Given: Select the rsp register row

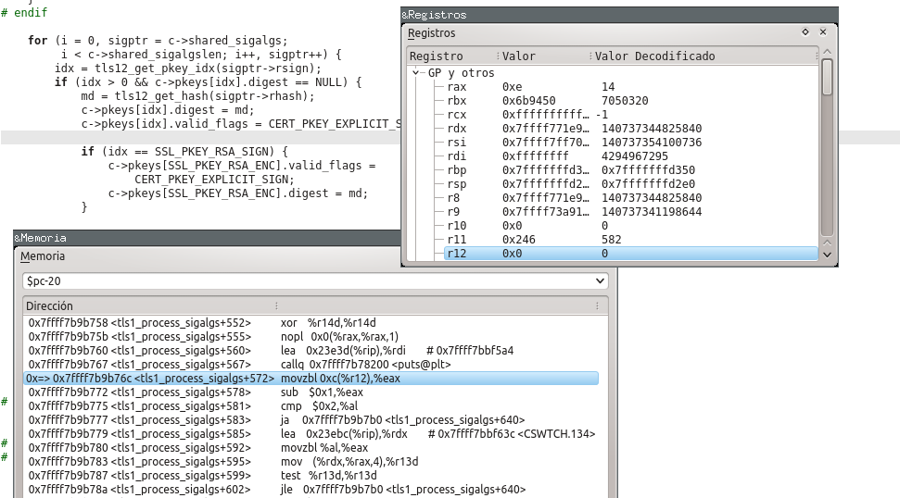Looking at the screenshot, I should click(631, 184).
